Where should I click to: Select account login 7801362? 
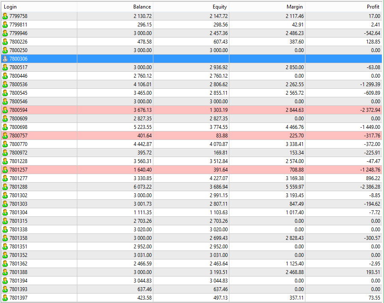[x=18, y=264]
